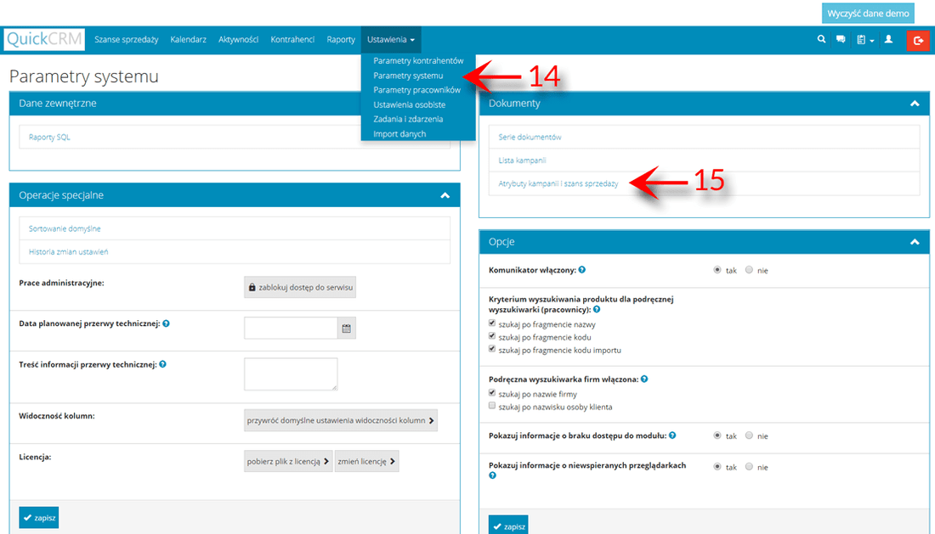
Task: Enable 'szukaj po nazwisku osoby klienta'
Action: (x=493, y=407)
